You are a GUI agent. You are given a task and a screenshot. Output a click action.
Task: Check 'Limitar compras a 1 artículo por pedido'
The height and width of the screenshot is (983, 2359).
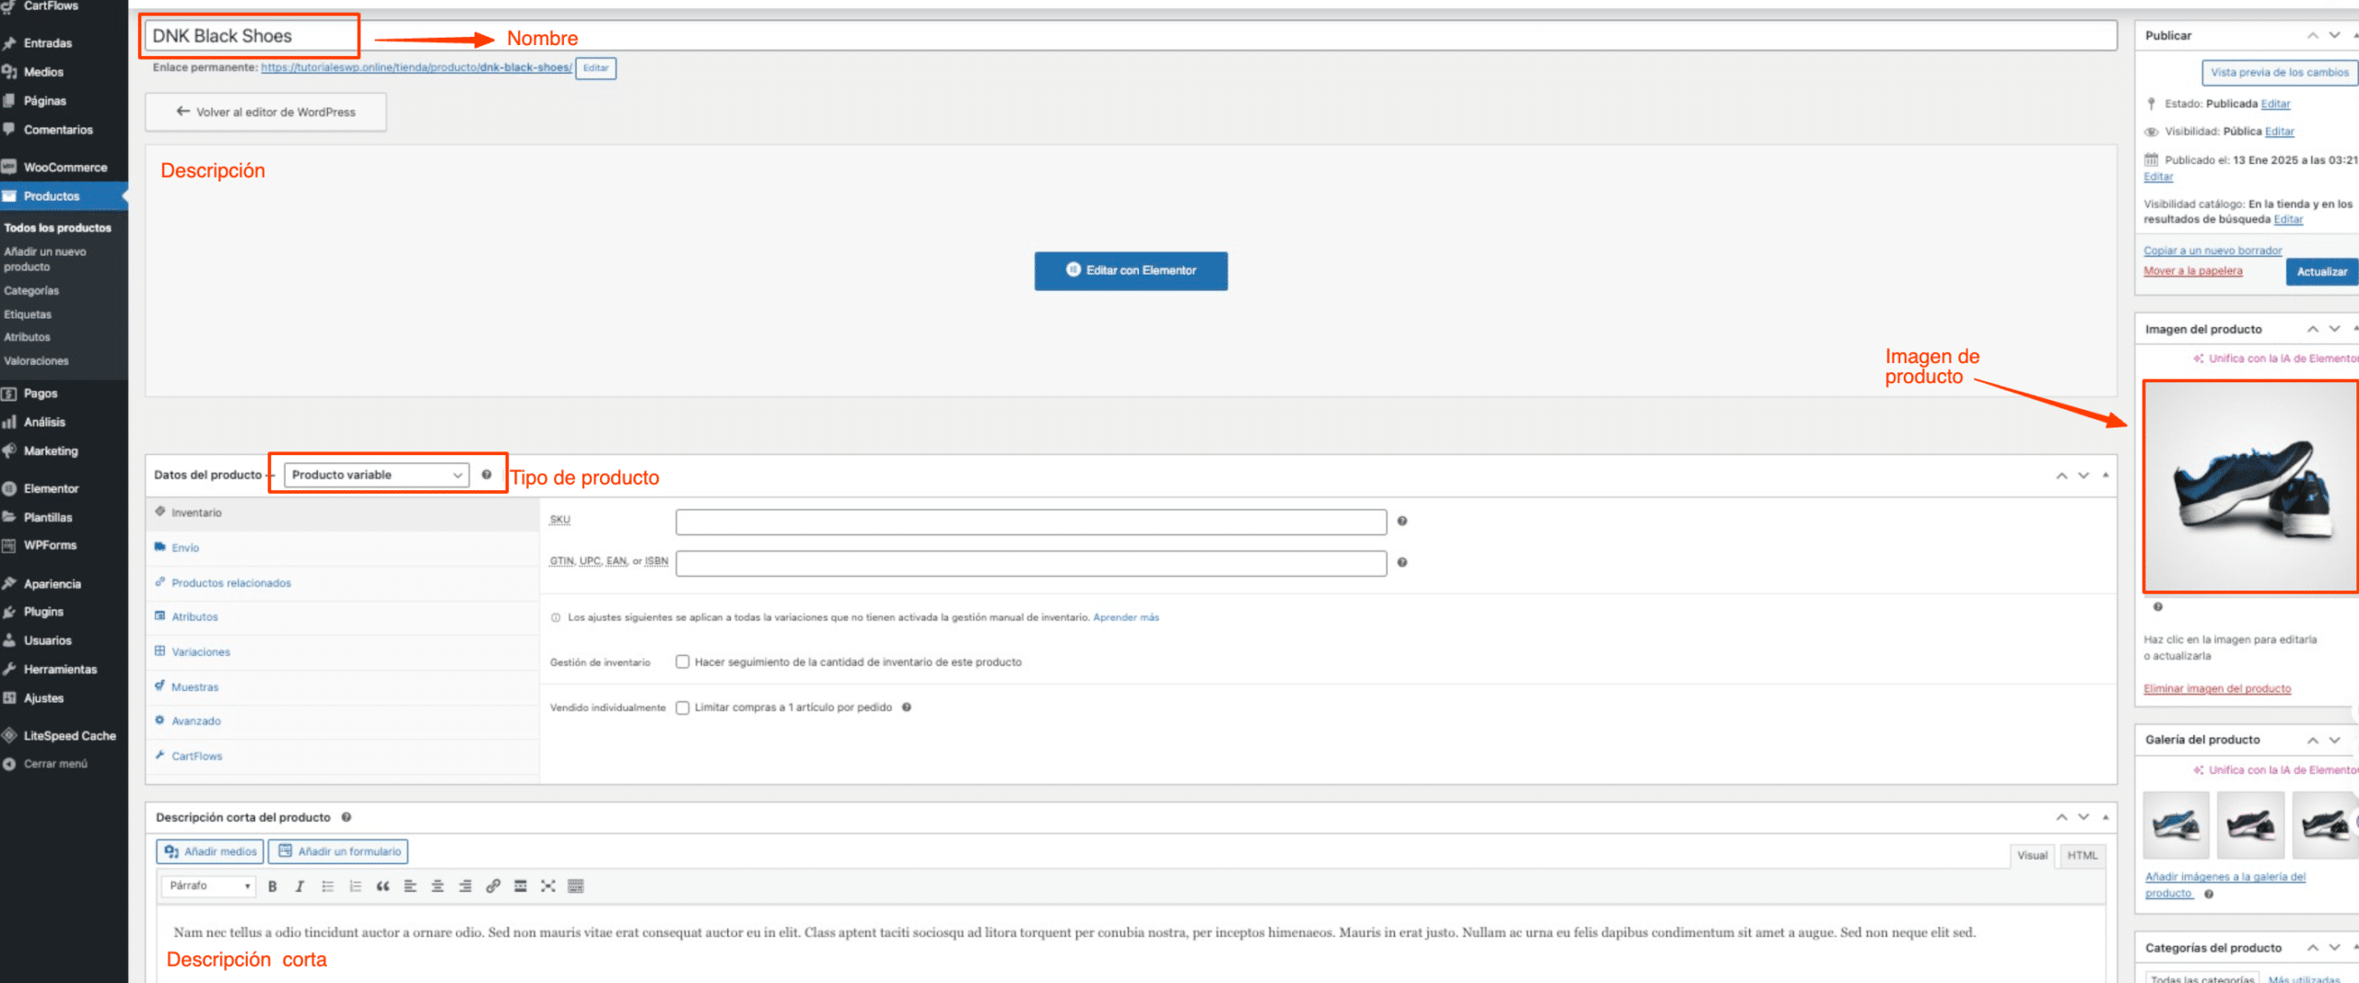[683, 708]
